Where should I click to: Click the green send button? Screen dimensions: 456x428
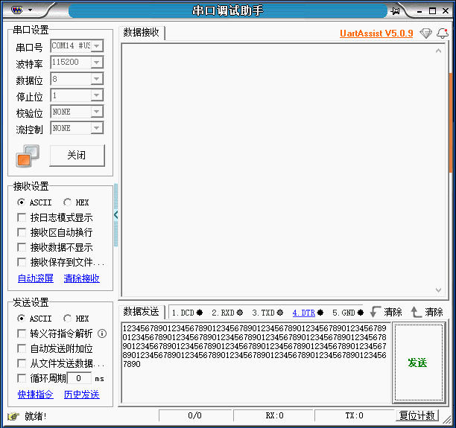coord(419,362)
